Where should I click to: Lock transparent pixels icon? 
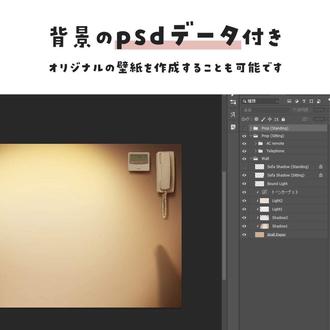tap(256, 119)
